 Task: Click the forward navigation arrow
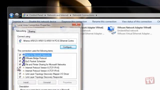click(x=17, y=15)
